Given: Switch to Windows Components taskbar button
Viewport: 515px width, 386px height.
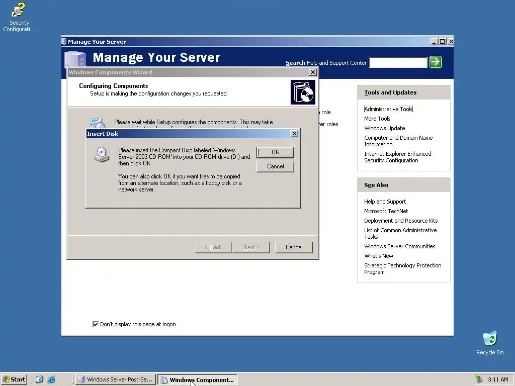Looking at the screenshot, I should 197,379.
